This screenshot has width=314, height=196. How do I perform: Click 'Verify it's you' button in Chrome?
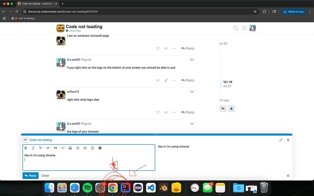click(294, 12)
